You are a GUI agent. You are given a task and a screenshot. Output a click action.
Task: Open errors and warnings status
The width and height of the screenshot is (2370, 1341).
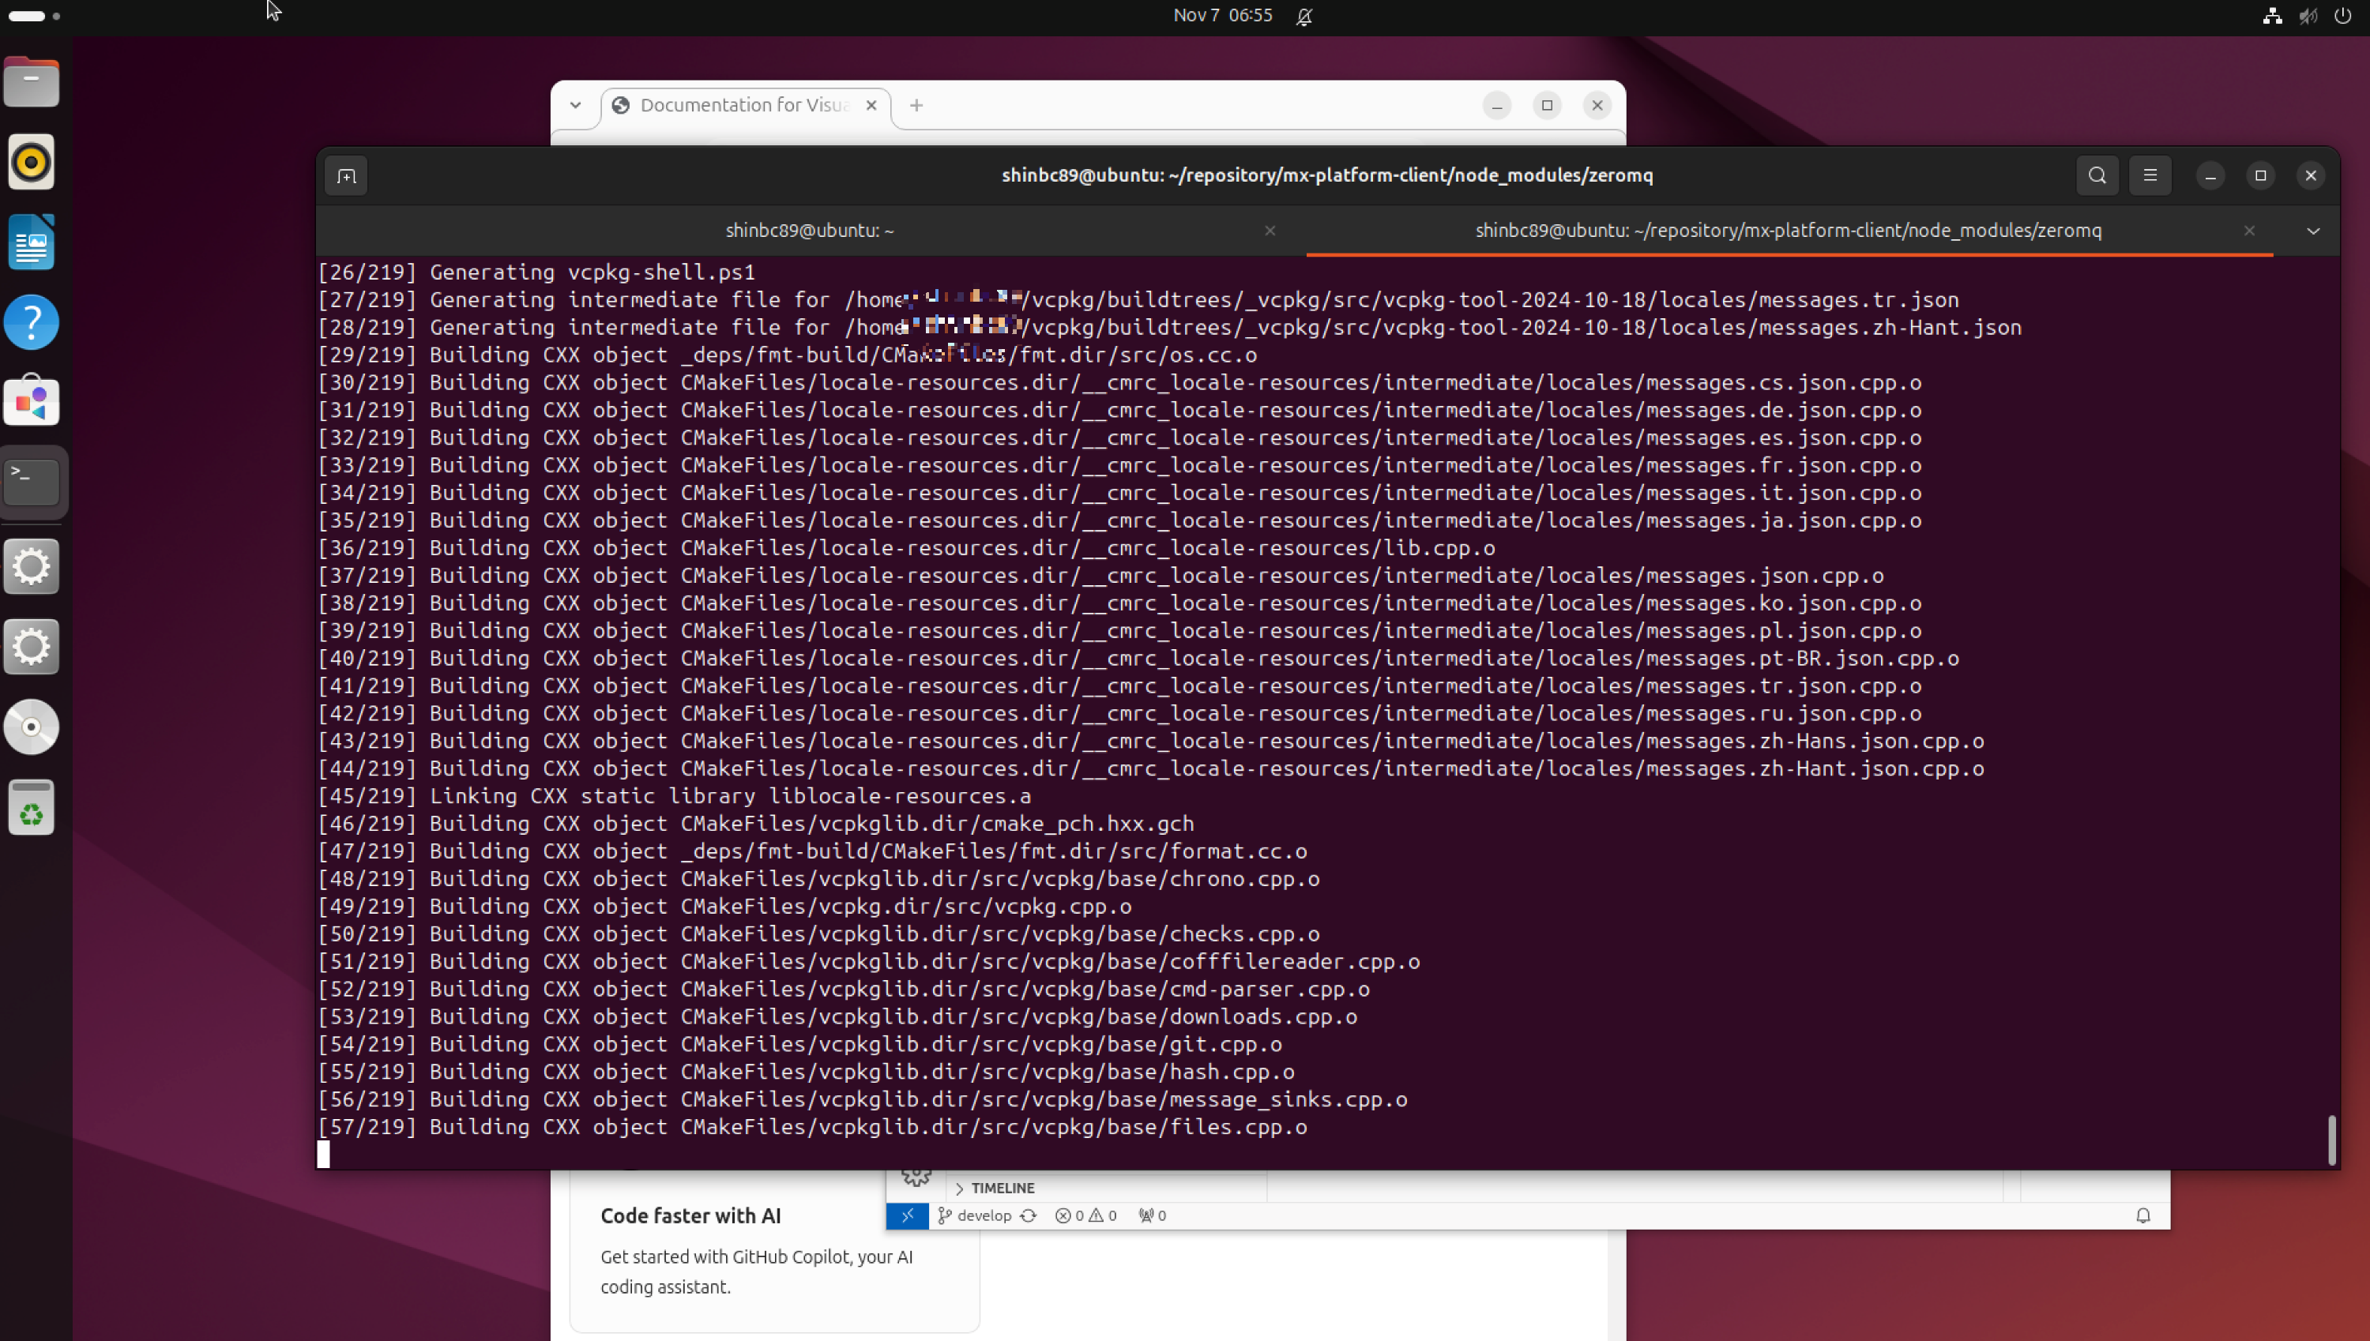1085,1215
